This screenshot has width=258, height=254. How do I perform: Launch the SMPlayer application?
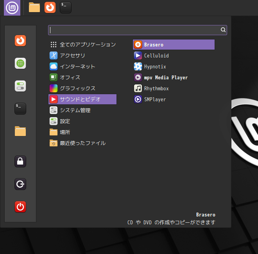click(174, 99)
